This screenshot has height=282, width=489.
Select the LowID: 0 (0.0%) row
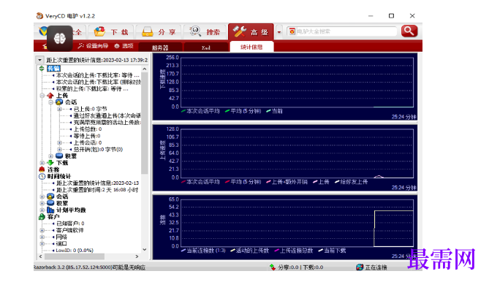[x=75, y=250]
